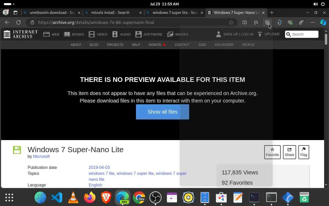The width and height of the screenshot is (329, 206).
Task: Open the 2019-04-03 publication date link
Action: 99,167
